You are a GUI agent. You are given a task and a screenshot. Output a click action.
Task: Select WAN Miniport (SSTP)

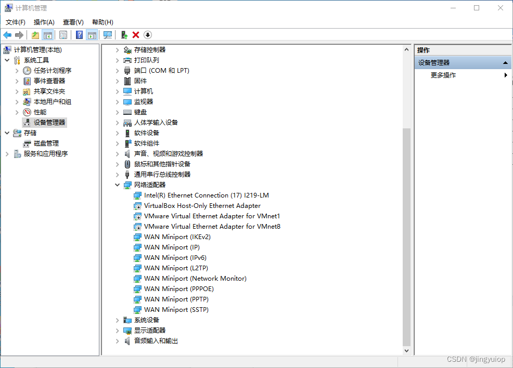(x=176, y=310)
